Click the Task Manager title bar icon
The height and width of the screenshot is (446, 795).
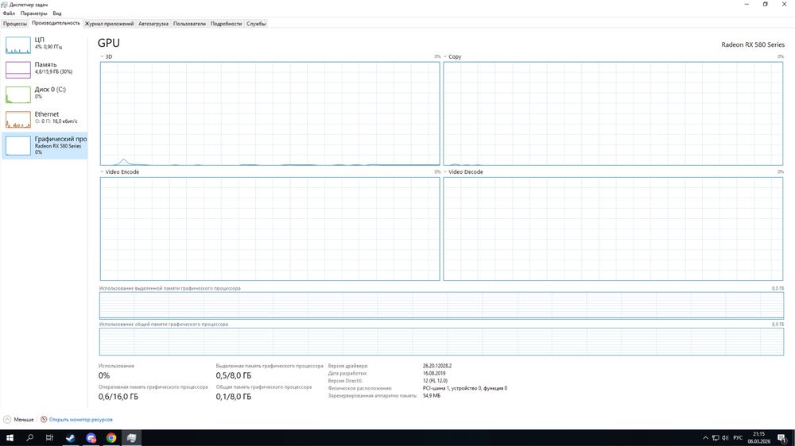point(4,4)
